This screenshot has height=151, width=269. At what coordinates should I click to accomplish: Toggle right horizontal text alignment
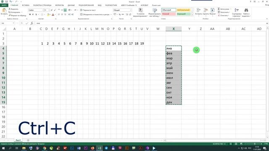[65, 15]
